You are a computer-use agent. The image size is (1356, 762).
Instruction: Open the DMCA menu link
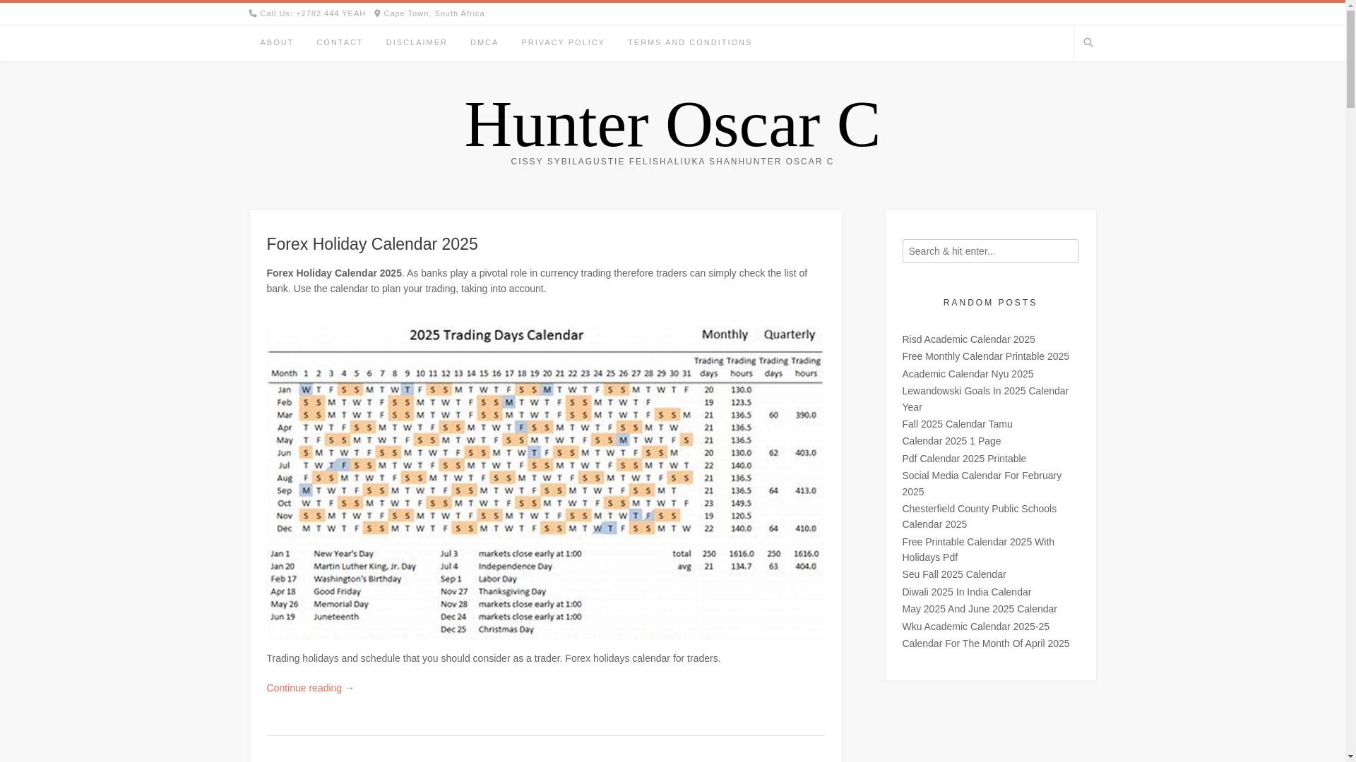point(484,43)
